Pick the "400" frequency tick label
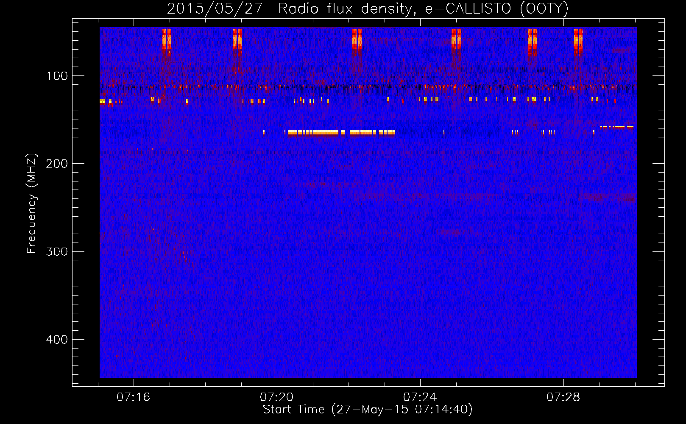The width and height of the screenshot is (686, 424). [57, 340]
